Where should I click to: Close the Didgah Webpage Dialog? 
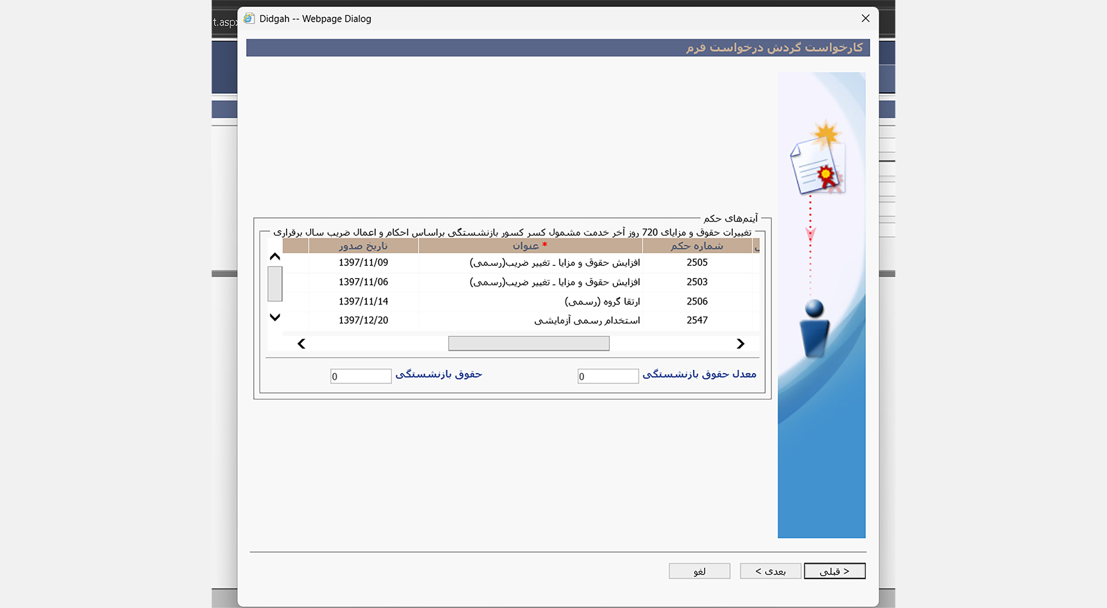865,18
